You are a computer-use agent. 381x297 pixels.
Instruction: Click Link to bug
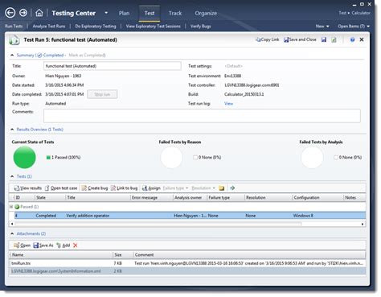[125, 188]
